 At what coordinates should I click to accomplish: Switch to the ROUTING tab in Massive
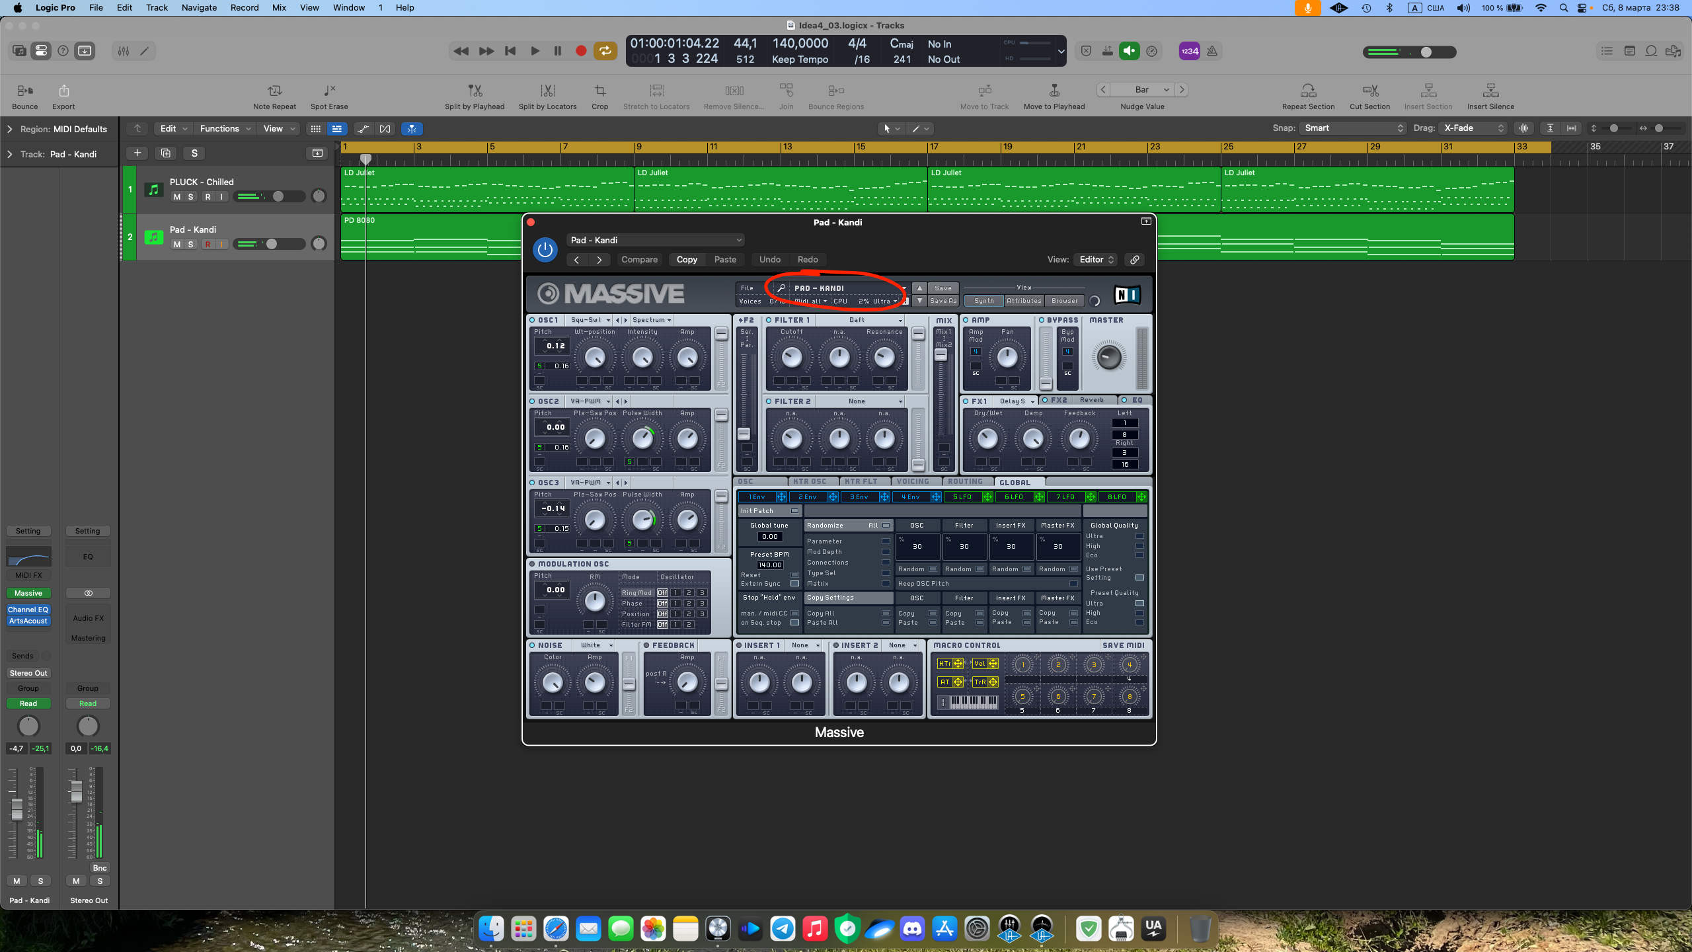pyautogui.click(x=965, y=482)
